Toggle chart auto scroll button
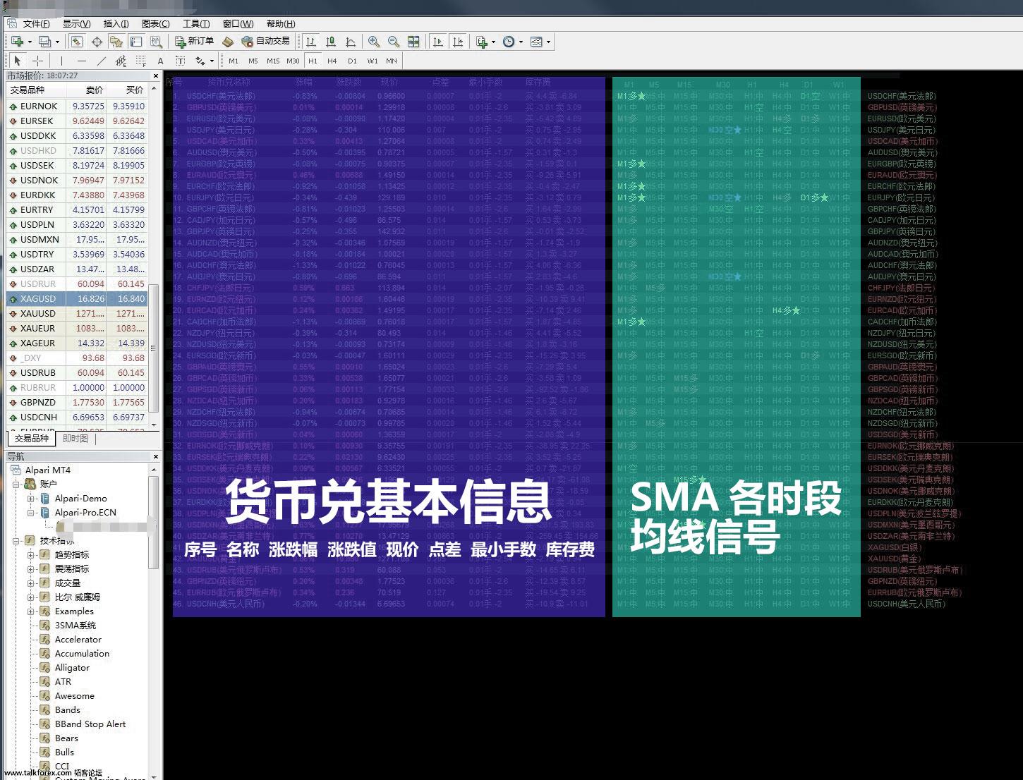 pyautogui.click(x=438, y=42)
